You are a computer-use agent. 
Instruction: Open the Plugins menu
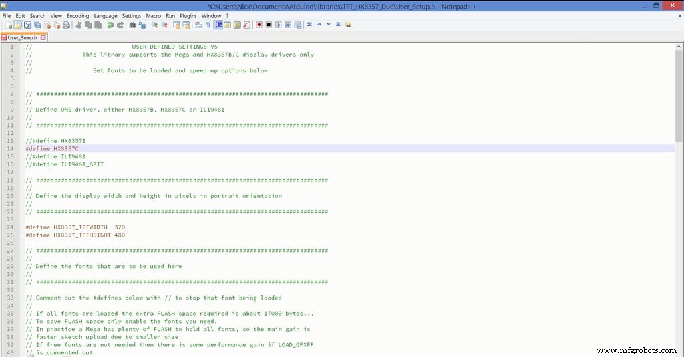pos(188,15)
